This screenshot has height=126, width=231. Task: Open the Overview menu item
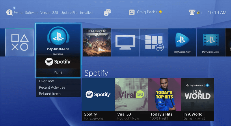tap(58, 81)
